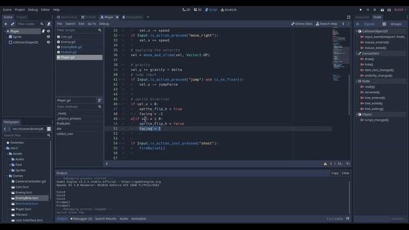Go to the previous edited script with the back arrow
Screen dimensions: 409x230
tap(343, 24)
